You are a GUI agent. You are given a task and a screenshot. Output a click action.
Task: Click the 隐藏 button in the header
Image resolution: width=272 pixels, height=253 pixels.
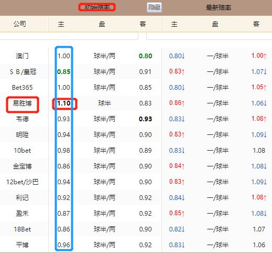pyautogui.click(x=154, y=7)
